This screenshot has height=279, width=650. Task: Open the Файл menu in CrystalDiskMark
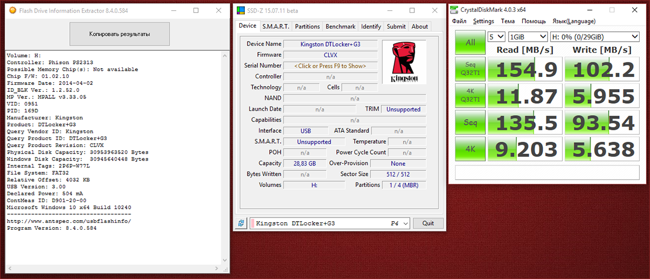459,21
